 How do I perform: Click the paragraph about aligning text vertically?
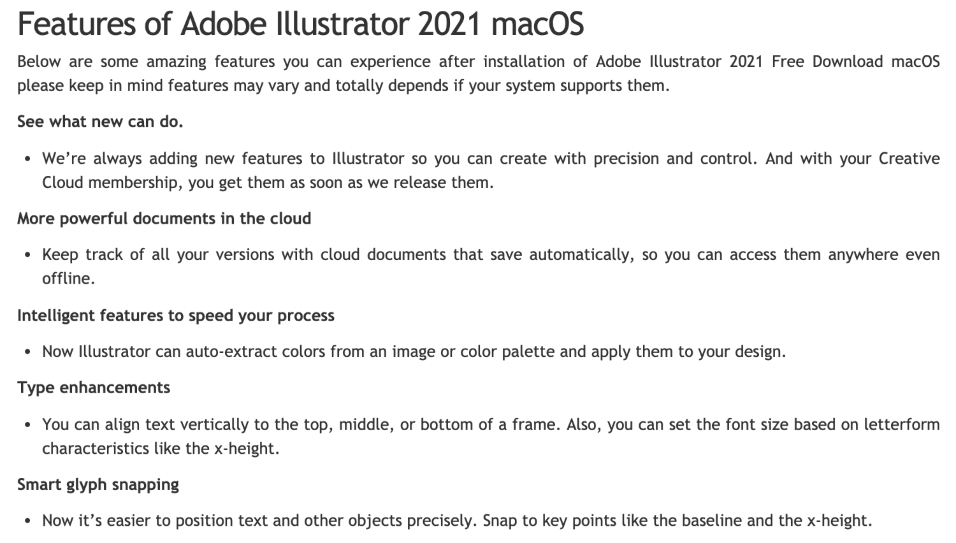[491, 436]
